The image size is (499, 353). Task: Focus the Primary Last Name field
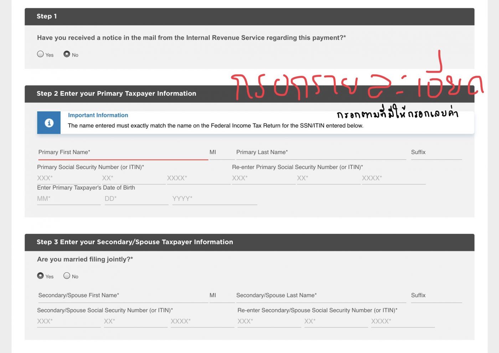coord(321,152)
